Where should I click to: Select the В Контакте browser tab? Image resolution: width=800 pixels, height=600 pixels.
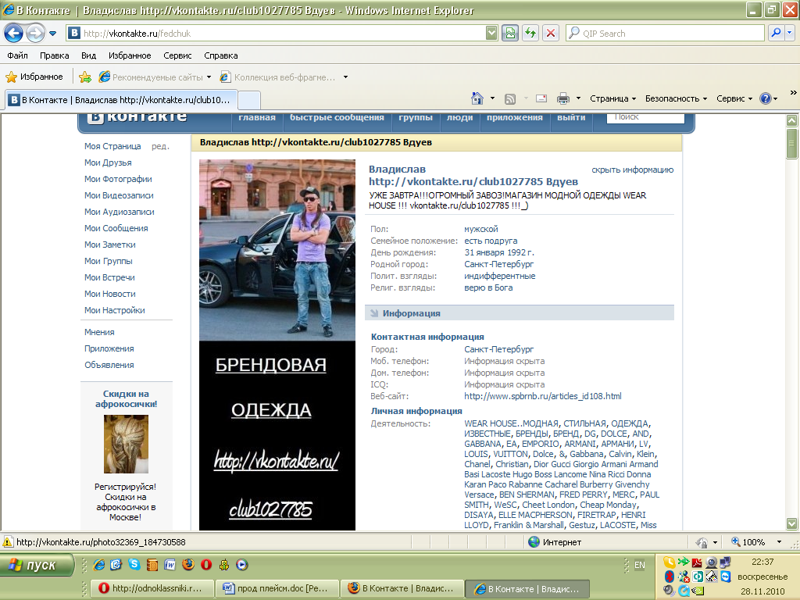121,99
